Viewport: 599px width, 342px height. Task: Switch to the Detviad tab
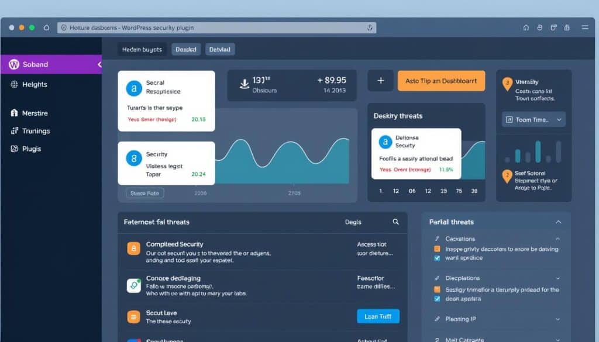click(x=220, y=49)
